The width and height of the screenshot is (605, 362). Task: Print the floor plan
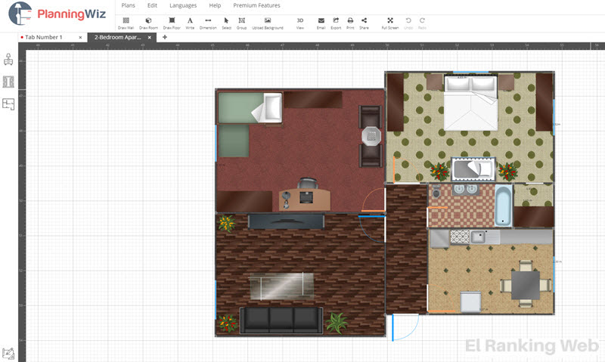click(x=350, y=22)
